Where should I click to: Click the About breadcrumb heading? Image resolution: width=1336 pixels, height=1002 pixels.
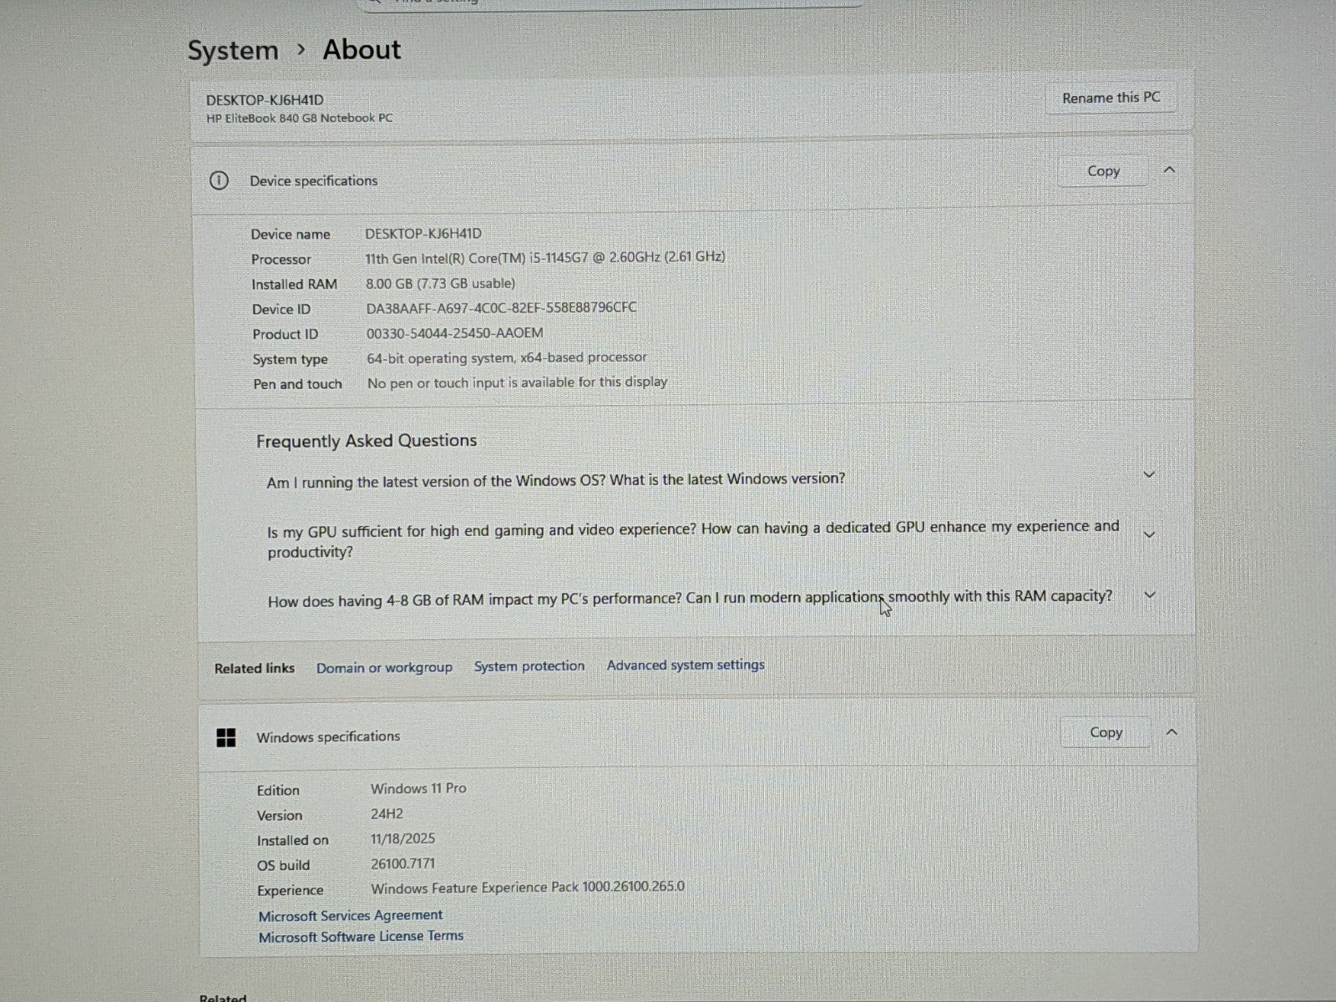pyautogui.click(x=362, y=49)
